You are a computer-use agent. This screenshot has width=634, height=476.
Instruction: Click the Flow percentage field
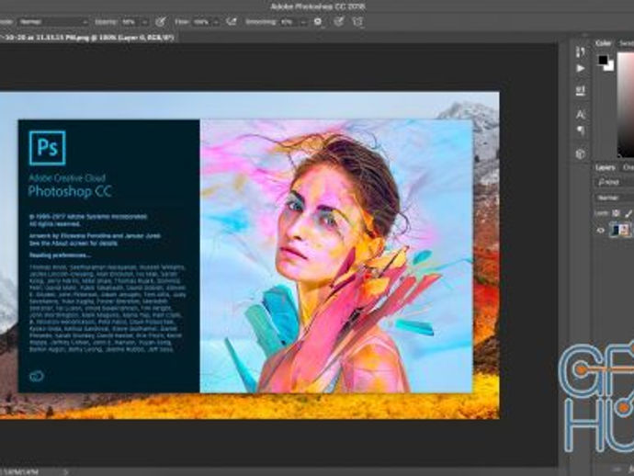click(x=201, y=22)
